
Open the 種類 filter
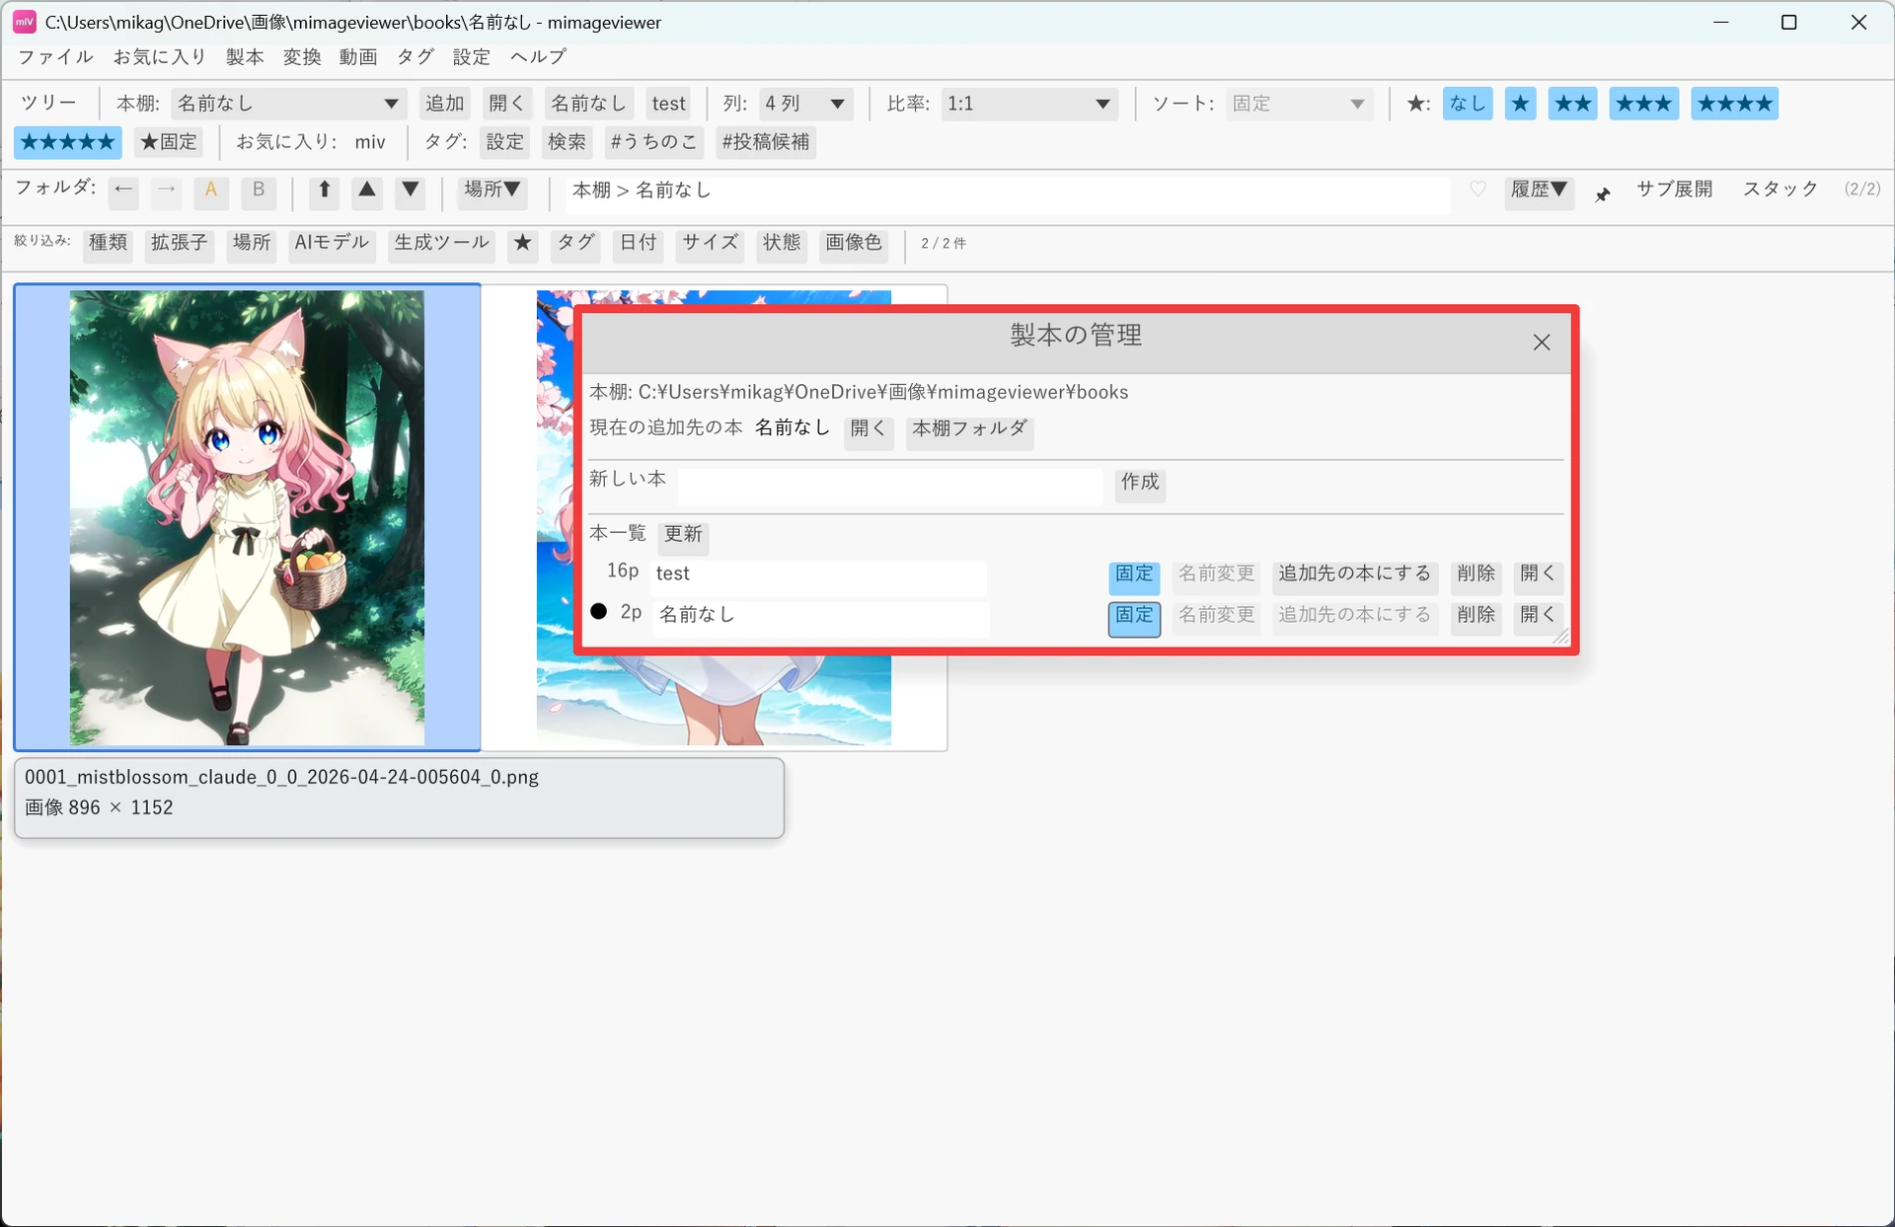(109, 244)
